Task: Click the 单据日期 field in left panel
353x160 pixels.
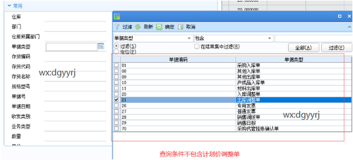Action: coord(75,107)
